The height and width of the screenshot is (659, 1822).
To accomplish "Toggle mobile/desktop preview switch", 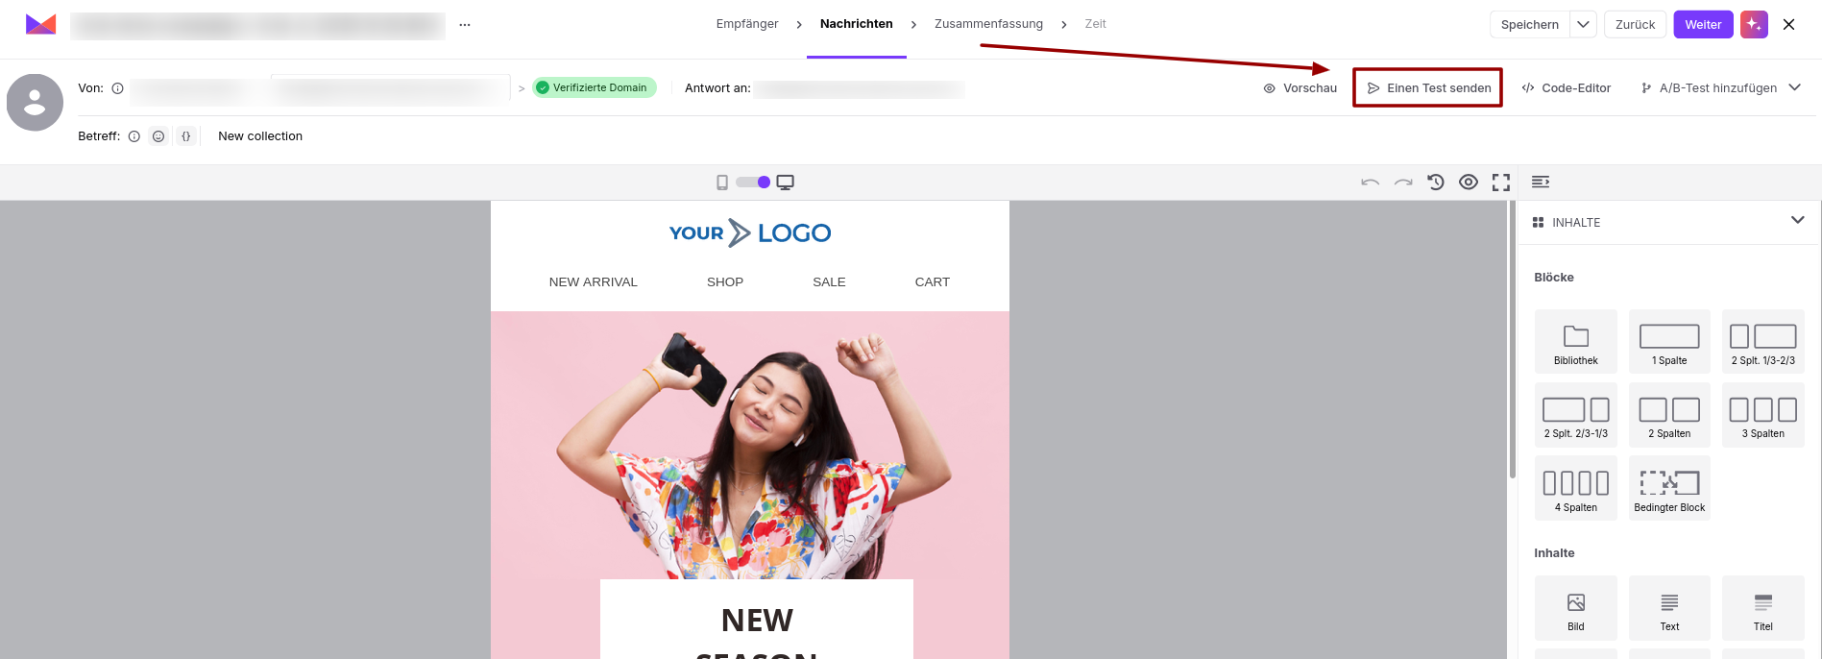I will click(x=753, y=183).
